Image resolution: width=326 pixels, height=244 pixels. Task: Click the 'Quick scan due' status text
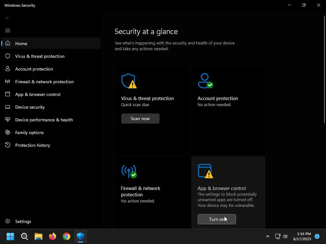(x=135, y=105)
